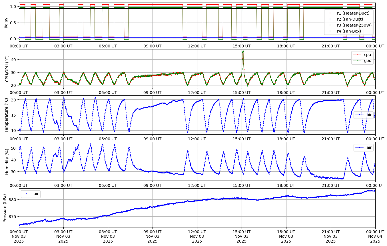Screen dimensions: 387x246
Task: Click the cpu legend entry
Action: [x=365, y=55]
